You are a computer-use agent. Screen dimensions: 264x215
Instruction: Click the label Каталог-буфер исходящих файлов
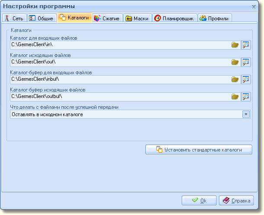[x=48, y=90]
